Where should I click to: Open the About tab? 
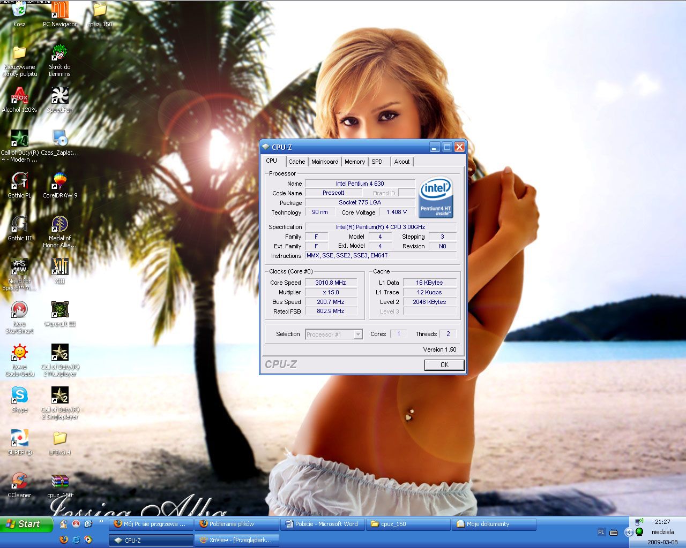click(402, 162)
